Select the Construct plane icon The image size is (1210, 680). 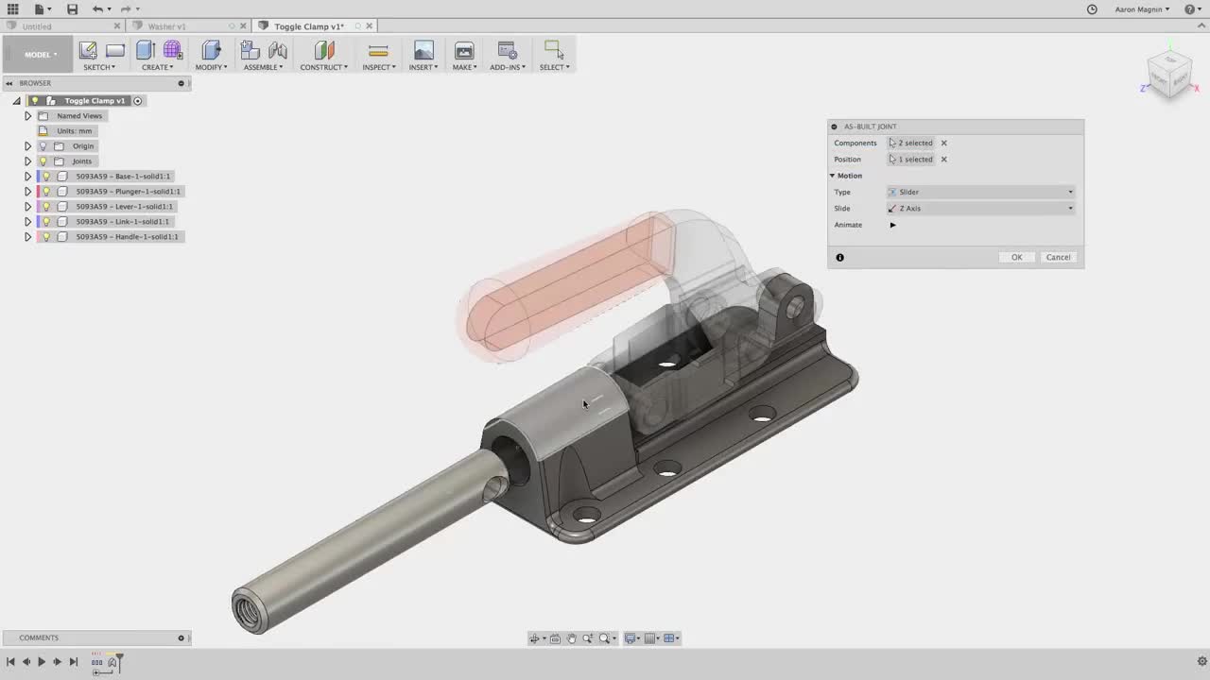pos(324,50)
